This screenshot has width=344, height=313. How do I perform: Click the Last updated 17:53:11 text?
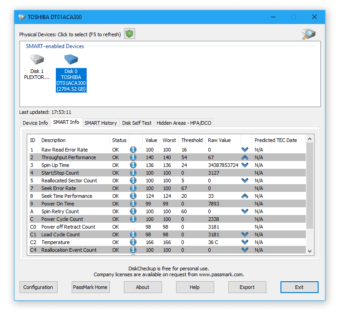pyautogui.click(x=45, y=112)
